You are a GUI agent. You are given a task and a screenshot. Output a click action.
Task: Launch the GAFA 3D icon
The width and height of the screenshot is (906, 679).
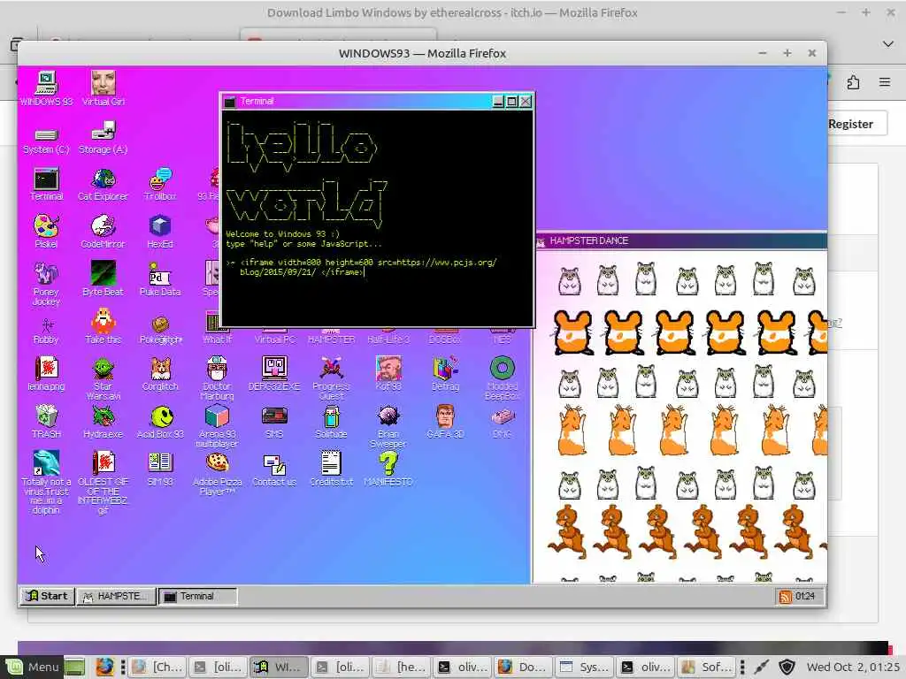(x=445, y=421)
